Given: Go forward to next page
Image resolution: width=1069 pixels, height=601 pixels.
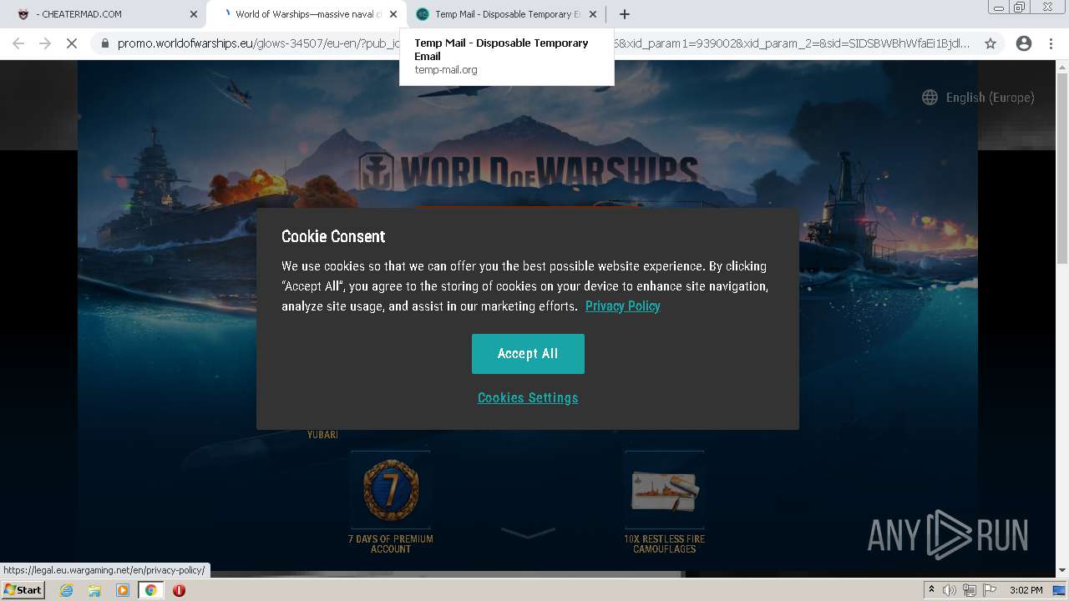Looking at the screenshot, I should pos(45,43).
